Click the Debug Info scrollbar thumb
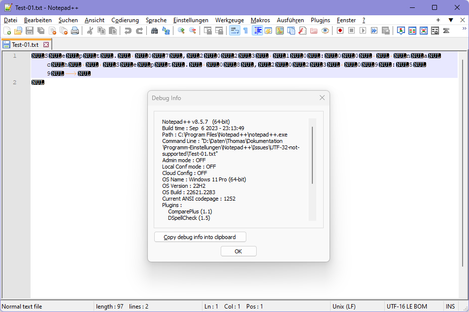 (312, 155)
